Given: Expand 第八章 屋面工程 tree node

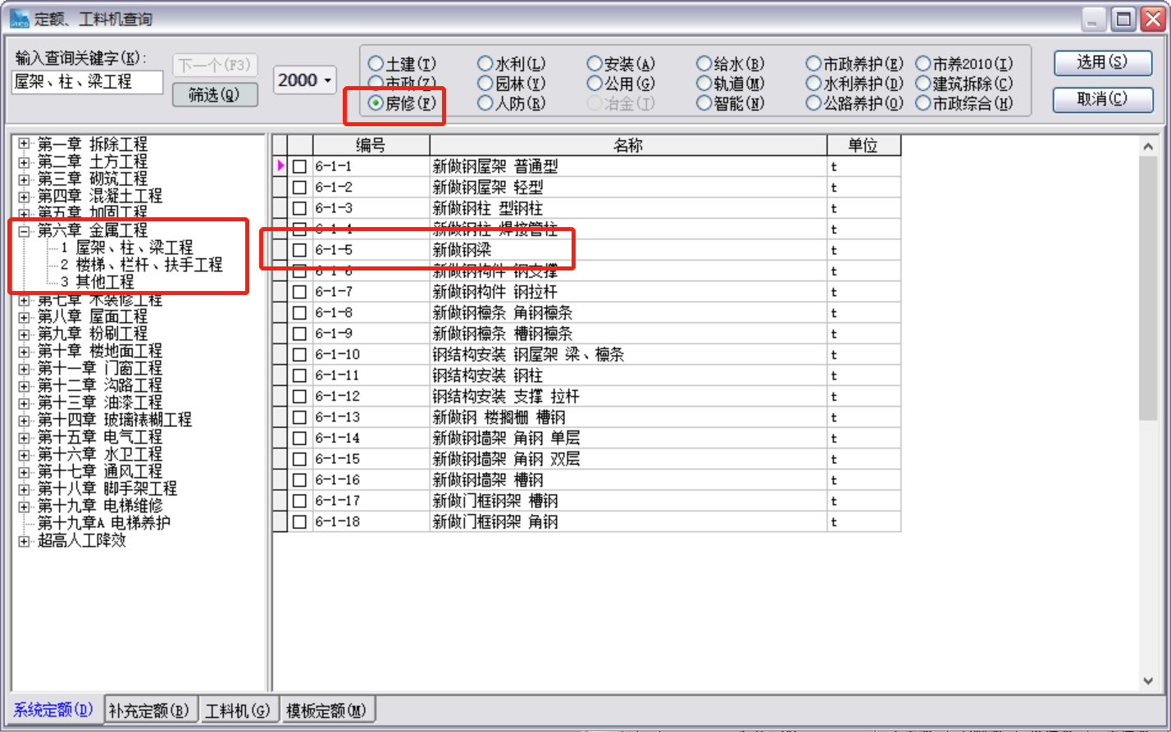Looking at the screenshot, I should coord(24,316).
